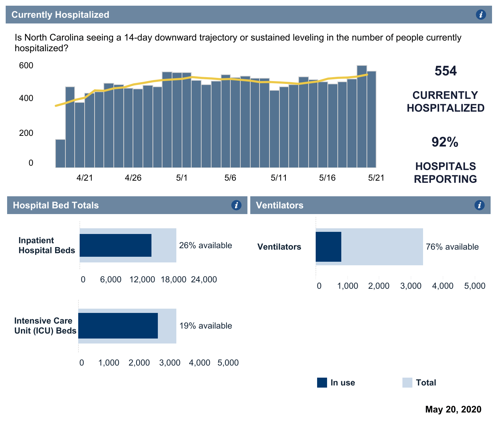Select the Currently Hospitalized header title
This screenshot has width=497, height=426.
pos(60,15)
